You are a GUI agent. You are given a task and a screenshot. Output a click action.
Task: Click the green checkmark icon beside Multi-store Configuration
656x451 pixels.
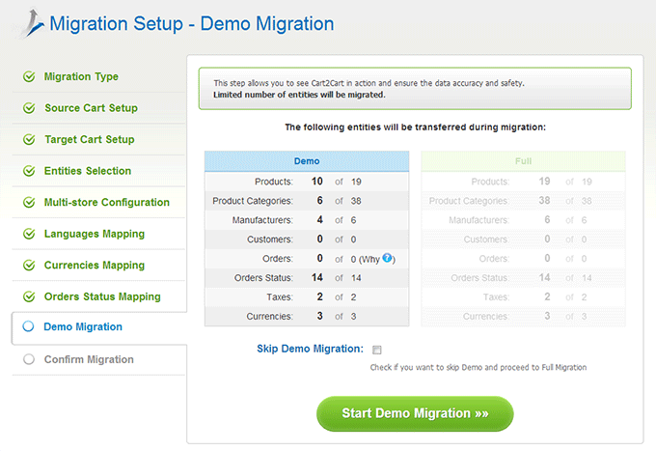tap(29, 202)
